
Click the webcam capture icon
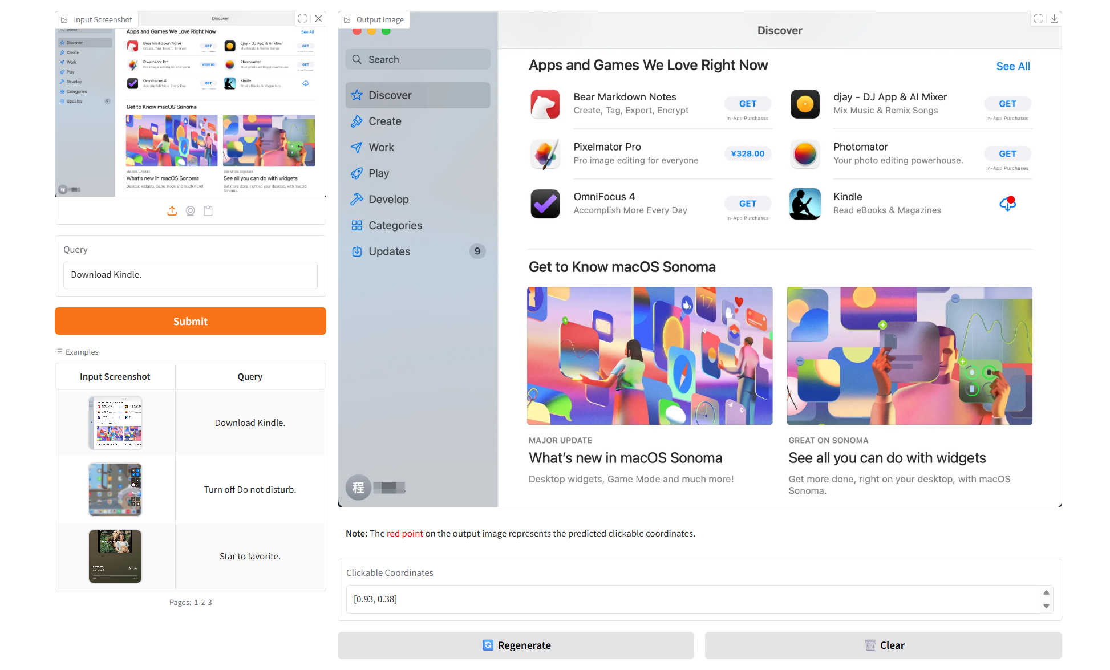(x=191, y=211)
